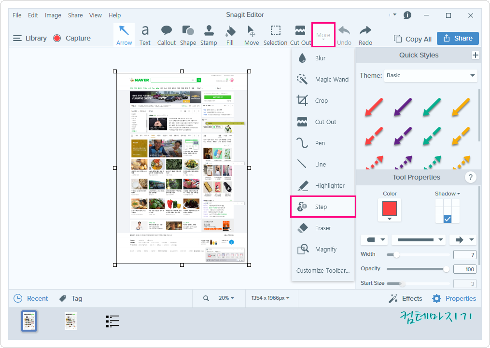Expand the Shadow dropdown
The width and height of the screenshot is (490, 348).
pyautogui.click(x=447, y=194)
